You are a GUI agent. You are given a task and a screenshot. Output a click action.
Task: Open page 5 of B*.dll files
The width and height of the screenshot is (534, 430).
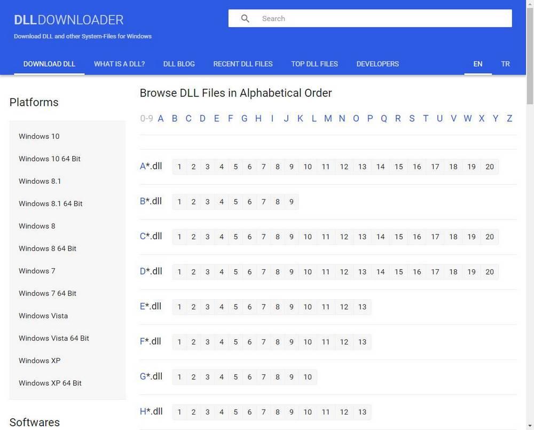point(235,202)
